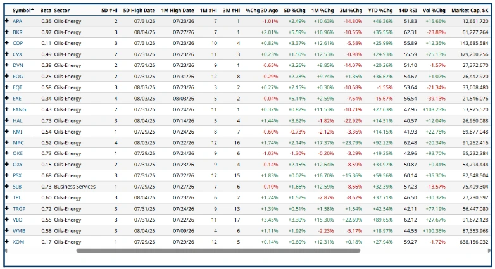Viewport: 495px width, 269px height.
Task: Sort by the YTD %Chg column
Action: click(380, 10)
